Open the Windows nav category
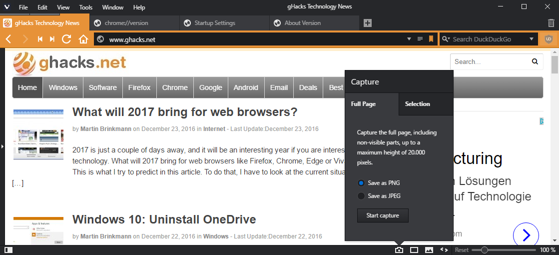The image size is (559, 255). click(x=63, y=87)
